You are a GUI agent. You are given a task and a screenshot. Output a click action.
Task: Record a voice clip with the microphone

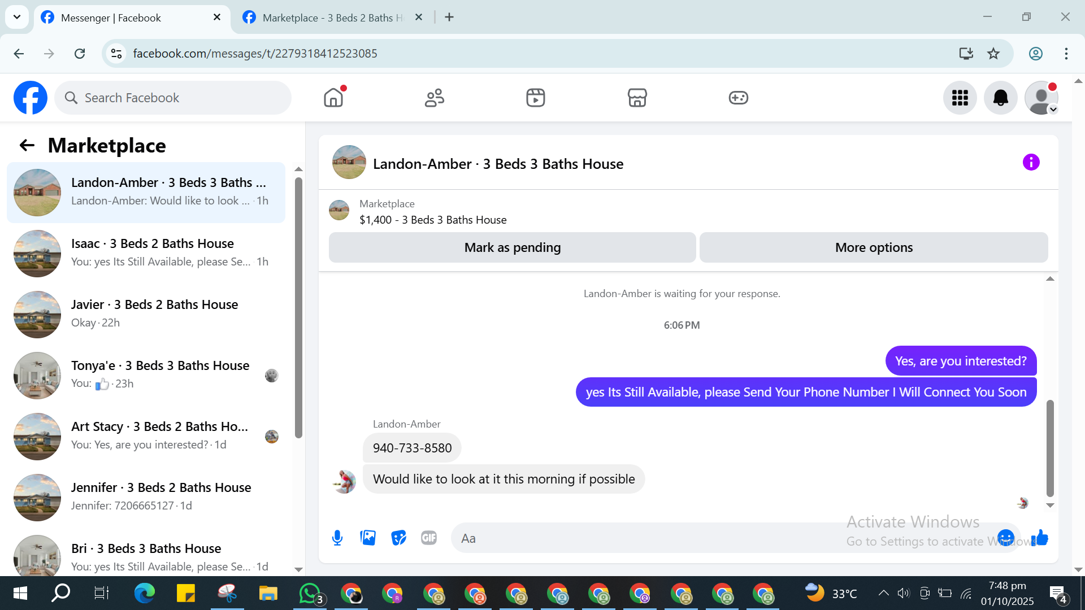click(x=337, y=538)
